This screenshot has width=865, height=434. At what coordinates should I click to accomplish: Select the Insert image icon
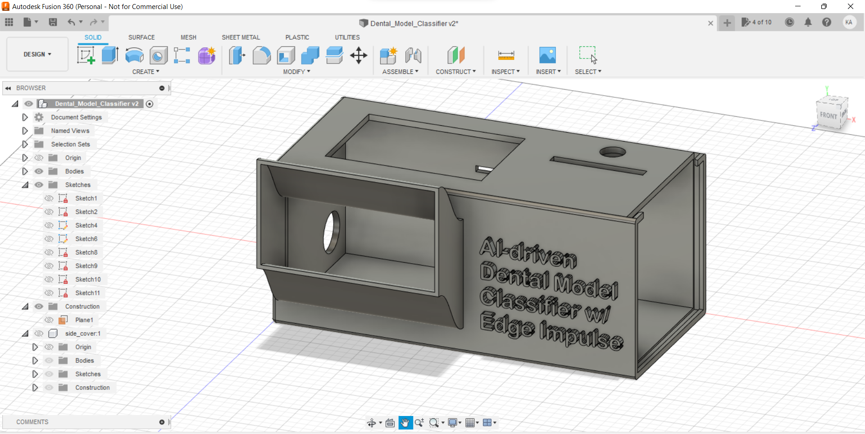547,55
